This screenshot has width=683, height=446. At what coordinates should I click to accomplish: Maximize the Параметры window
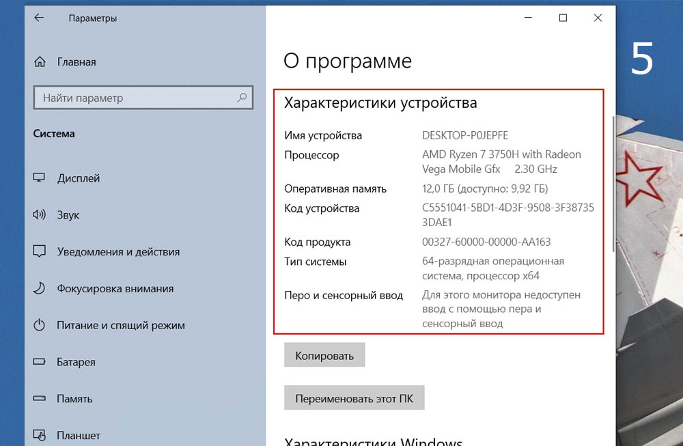click(563, 18)
